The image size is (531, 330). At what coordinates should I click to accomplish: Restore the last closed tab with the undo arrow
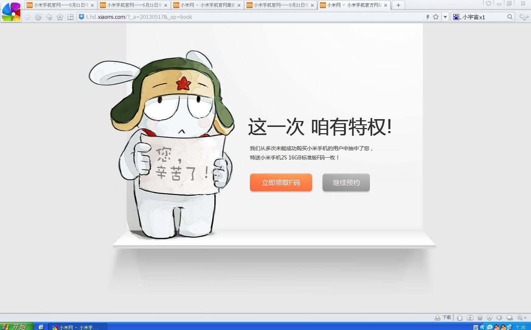49,17
